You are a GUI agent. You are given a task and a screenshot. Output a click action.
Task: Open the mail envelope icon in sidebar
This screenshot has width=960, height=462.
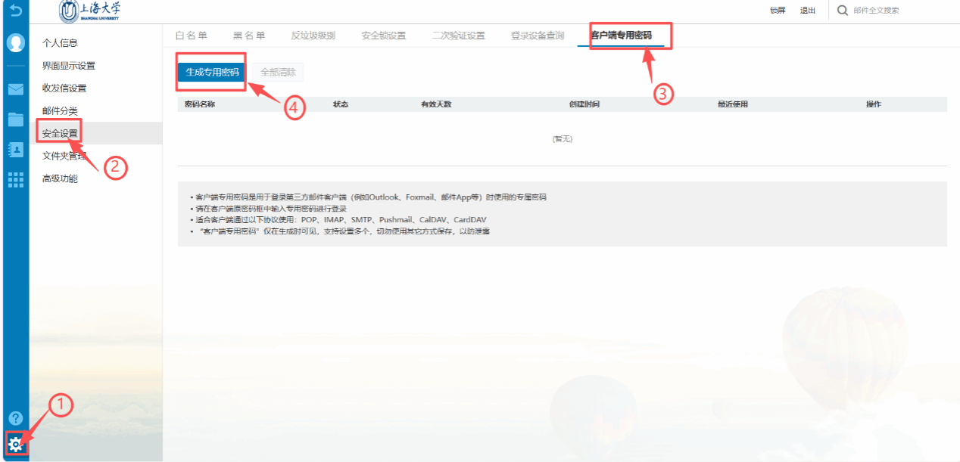(x=15, y=89)
